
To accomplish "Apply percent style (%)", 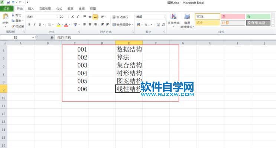I will (146, 24).
